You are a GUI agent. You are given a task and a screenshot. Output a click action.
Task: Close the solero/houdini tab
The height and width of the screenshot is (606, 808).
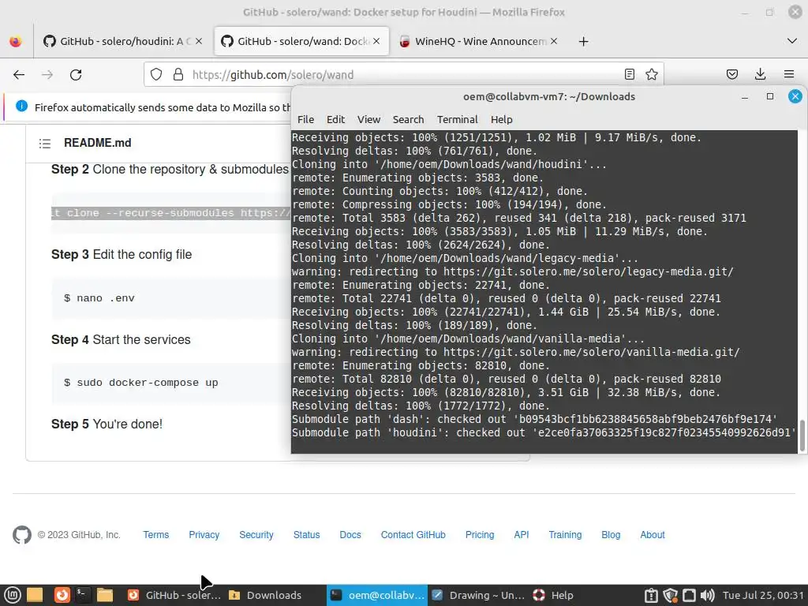(199, 41)
